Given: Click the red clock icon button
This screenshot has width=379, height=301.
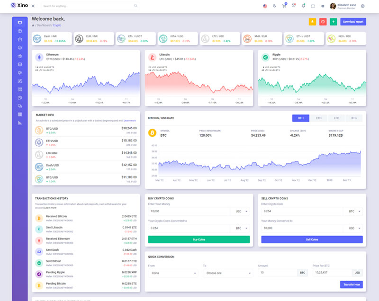Looking at the screenshot, I should (x=323, y=22).
